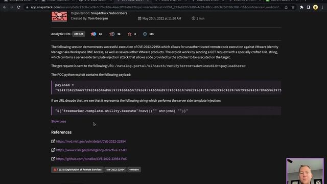The image size is (327, 184).
Task: Bookmark this page with the star icon
Action: coord(293,7)
